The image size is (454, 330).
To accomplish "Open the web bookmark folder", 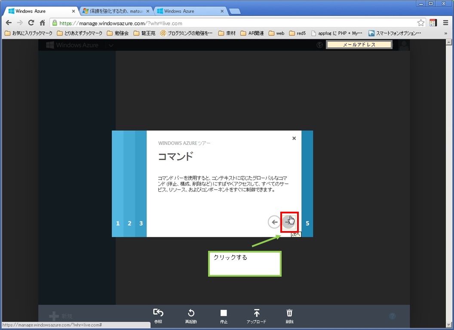I will pyautogui.click(x=276, y=33).
